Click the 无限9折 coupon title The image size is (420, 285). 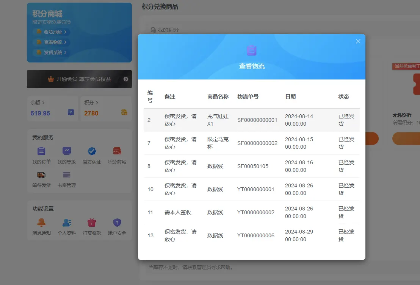pyautogui.click(x=402, y=115)
